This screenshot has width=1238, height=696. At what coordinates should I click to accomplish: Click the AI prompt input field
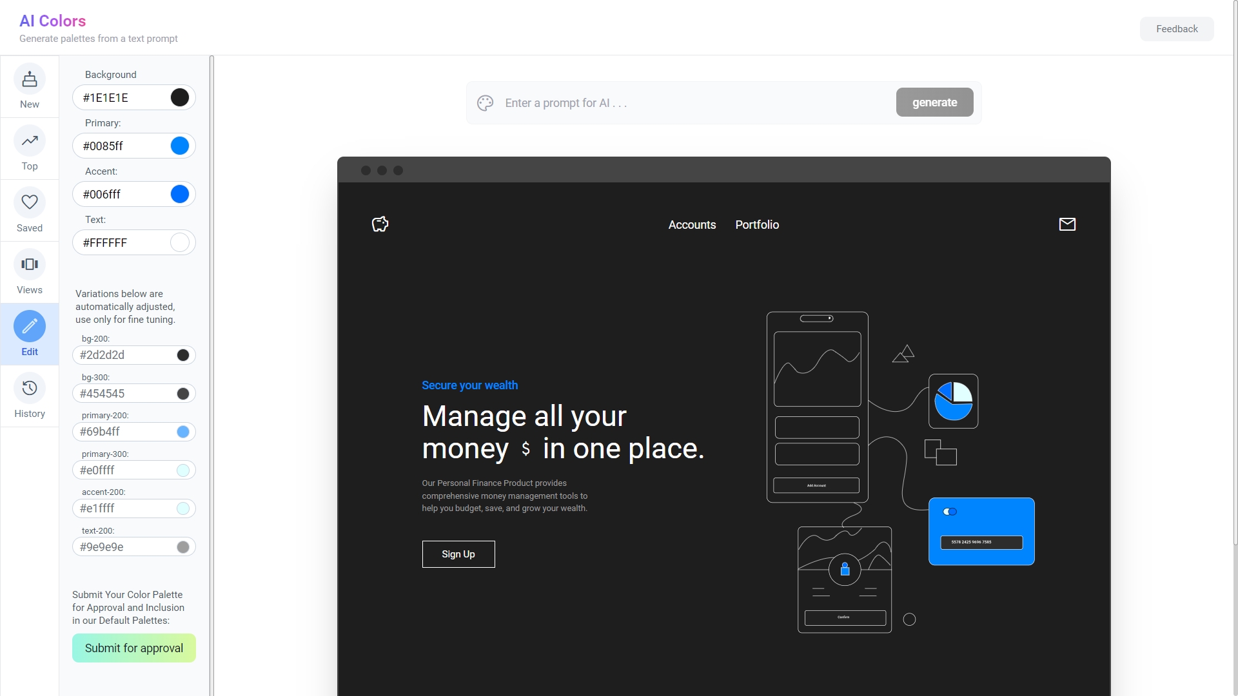[x=696, y=103]
